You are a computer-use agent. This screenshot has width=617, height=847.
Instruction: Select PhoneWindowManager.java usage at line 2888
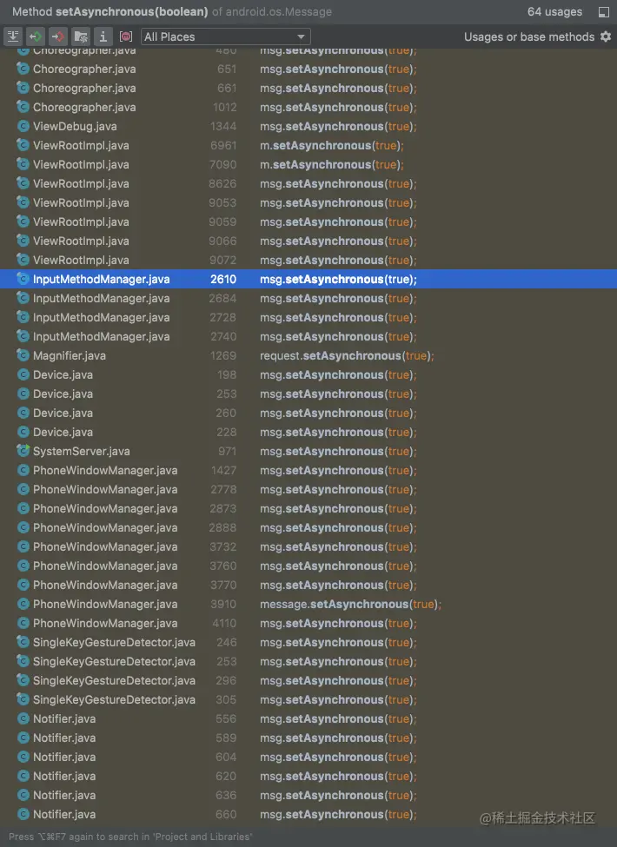308,528
